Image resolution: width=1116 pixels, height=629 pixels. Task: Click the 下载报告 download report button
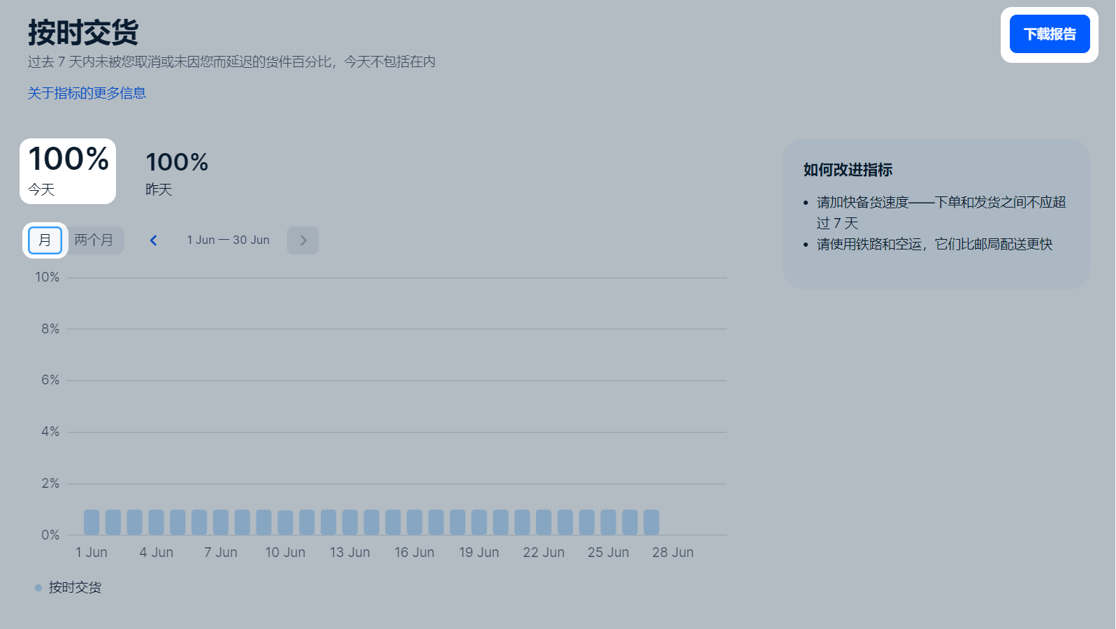click(x=1049, y=34)
